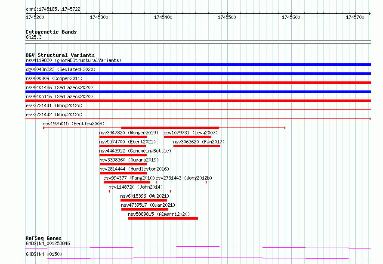Click esv2731443 Wong2012b label
This screenshot has width=383, height=264.
coord(184,178)
